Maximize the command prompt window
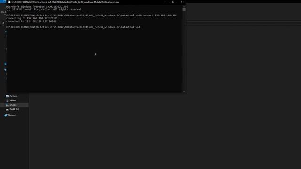 coord(173,2)
